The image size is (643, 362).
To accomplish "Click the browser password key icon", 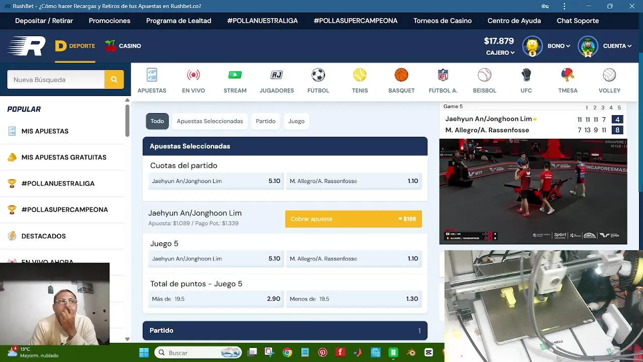I will tap(545, 6).
